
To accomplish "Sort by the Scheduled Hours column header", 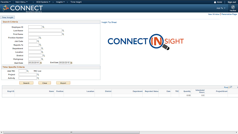I will click(200, 91).
